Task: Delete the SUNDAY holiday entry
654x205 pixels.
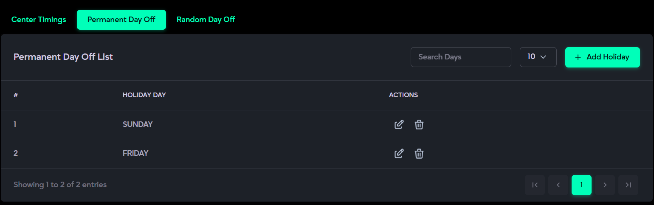Action: click(x=419, y=125)
